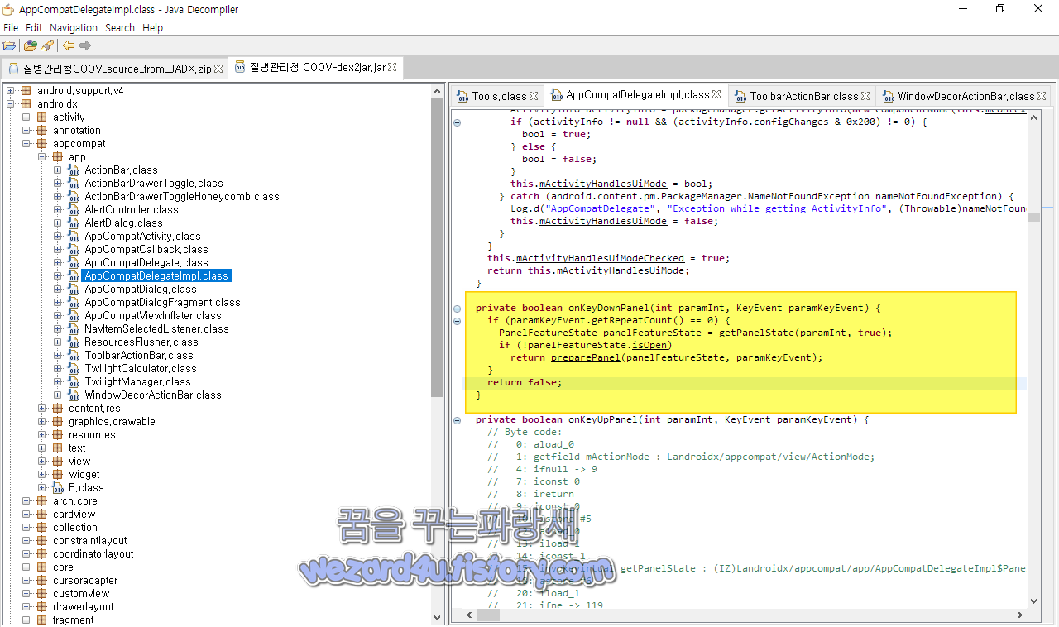Click the AlertDialog.class file icon

click(74, 223)
